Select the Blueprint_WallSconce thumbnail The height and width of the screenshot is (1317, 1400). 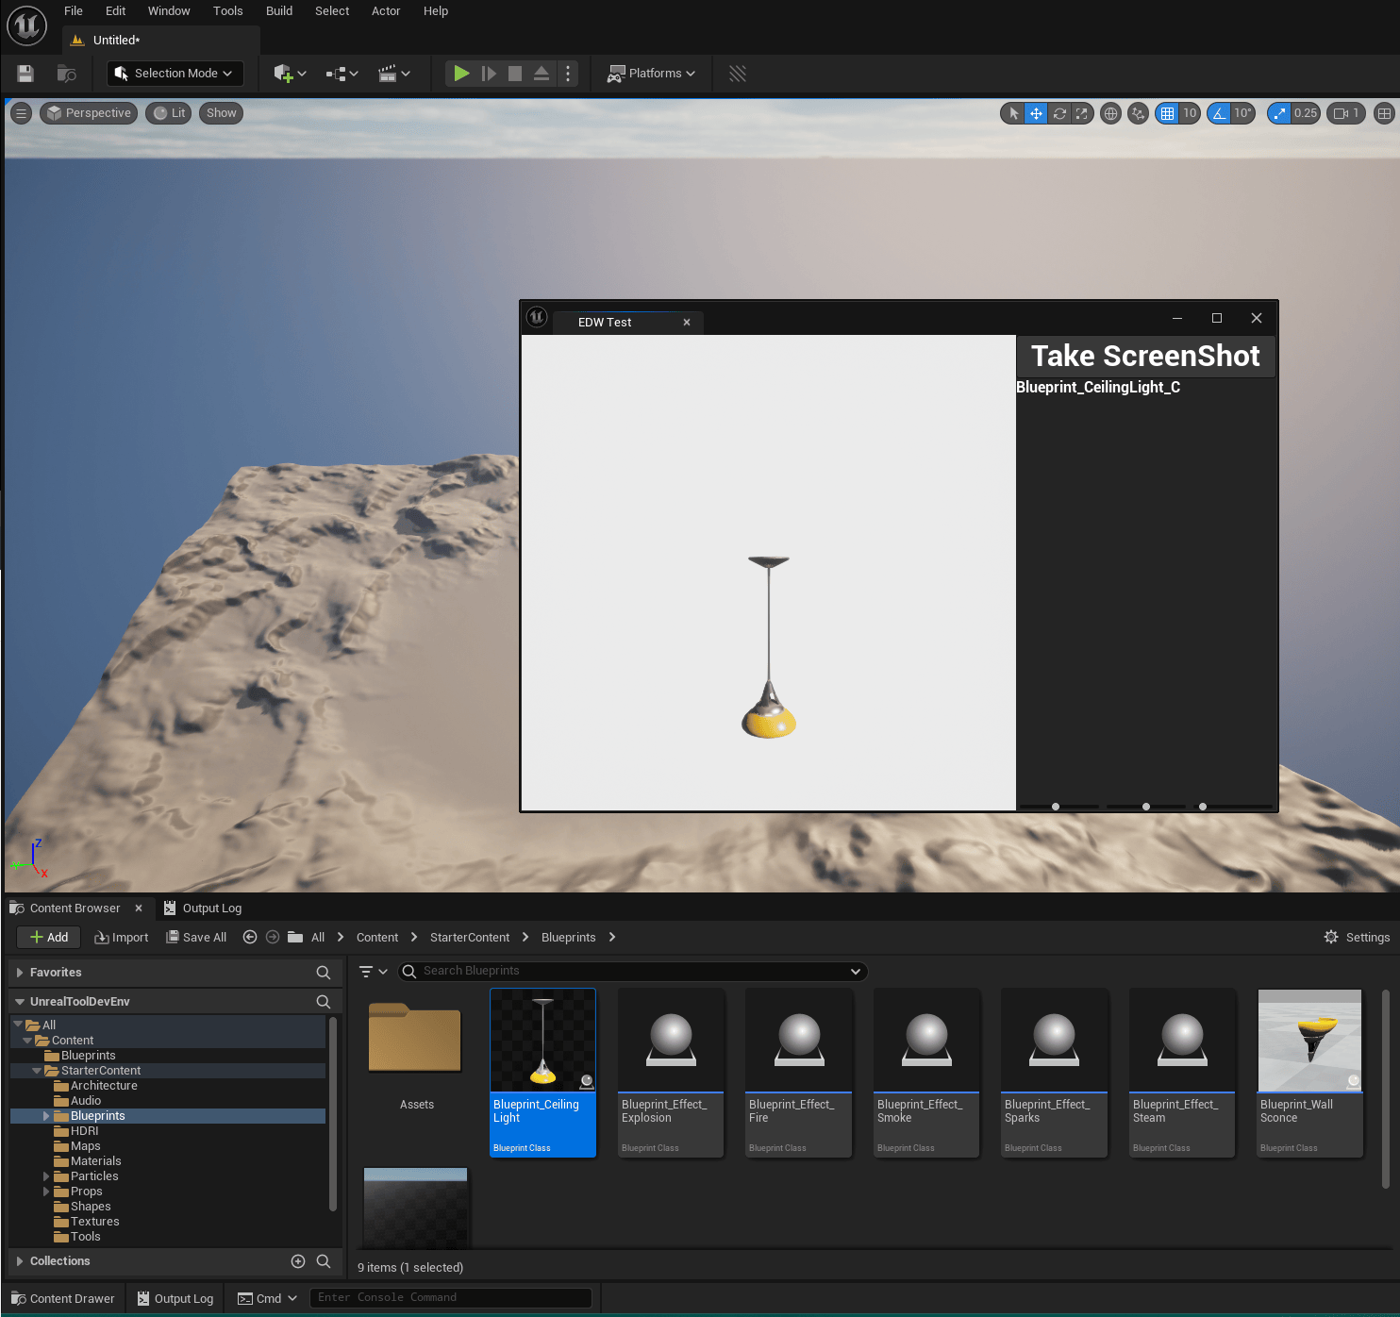1309,1042
